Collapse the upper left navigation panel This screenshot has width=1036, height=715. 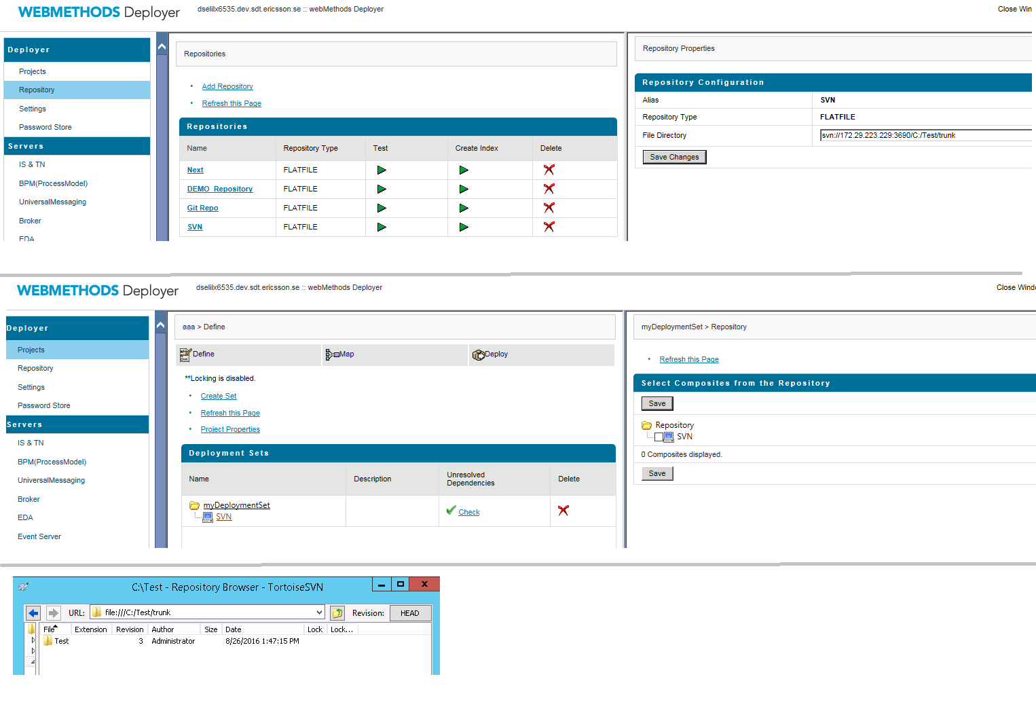coord(162,47)
